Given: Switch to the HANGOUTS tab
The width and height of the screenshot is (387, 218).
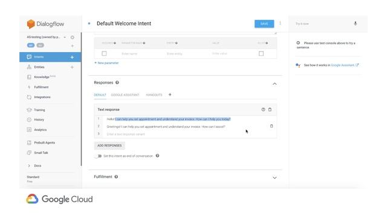Looking at the screenshot, I should (154, 95).
